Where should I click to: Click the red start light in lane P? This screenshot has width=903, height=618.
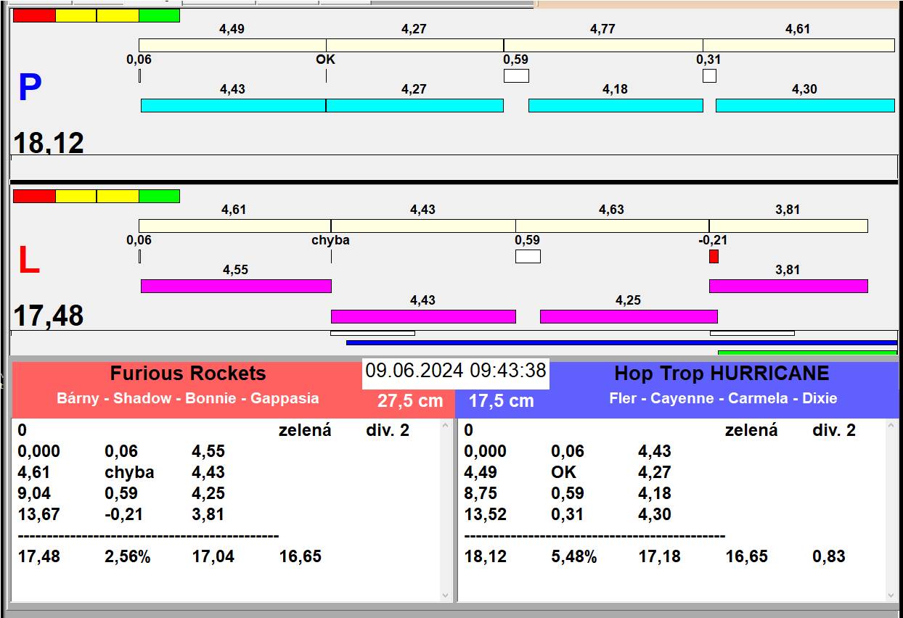(34, 15)
